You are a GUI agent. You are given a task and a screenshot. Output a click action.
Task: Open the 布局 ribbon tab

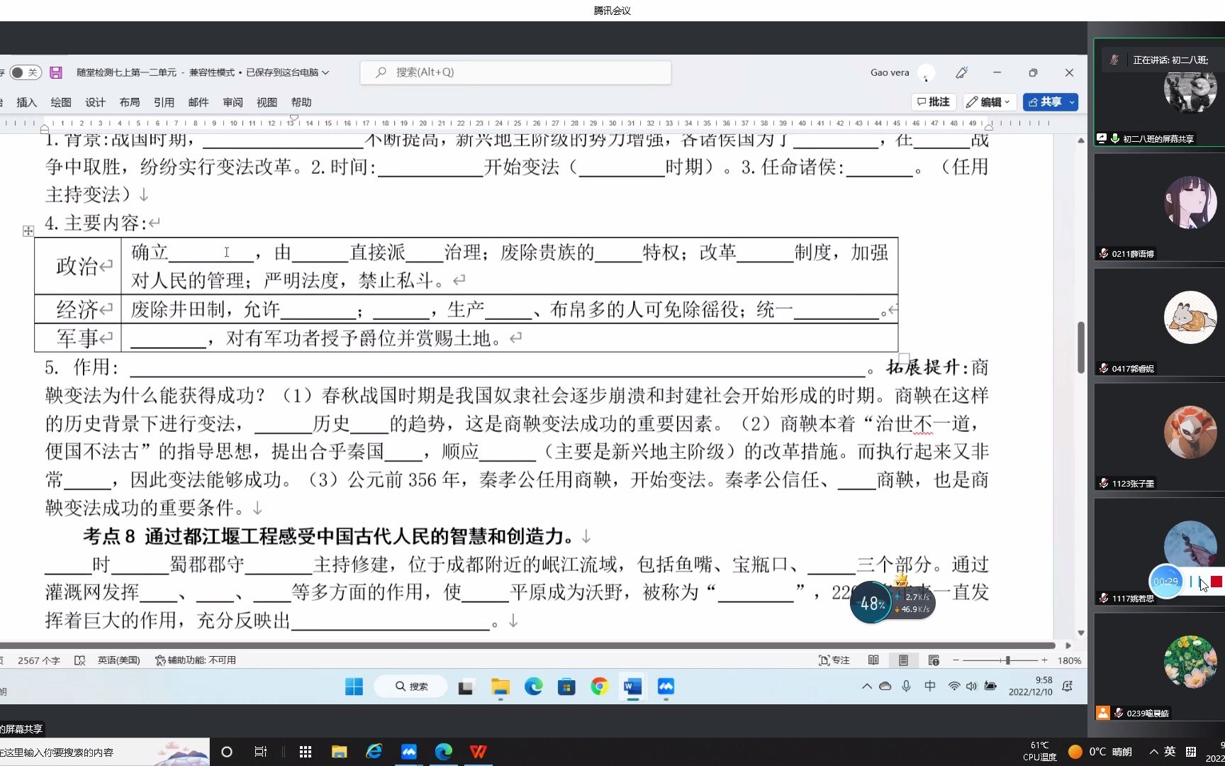click(x=130, y=102)
